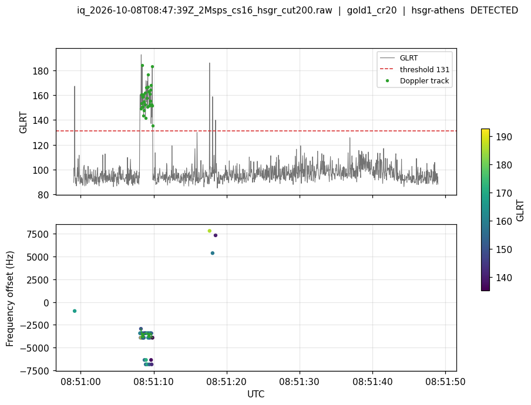Click the "08:51:50" time tick label
Screen dimensions: 531x405
coord(445,382)
